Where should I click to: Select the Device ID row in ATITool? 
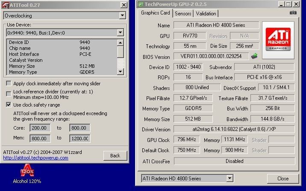point(62,42)
